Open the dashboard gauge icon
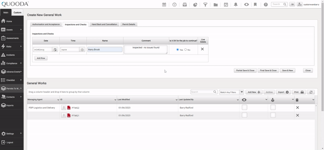 tap(175, 4)
